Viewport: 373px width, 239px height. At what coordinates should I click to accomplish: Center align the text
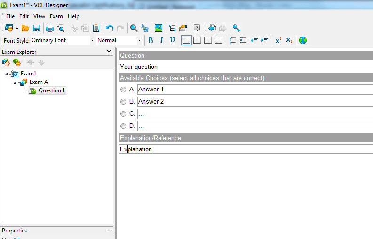coord(197,40)
